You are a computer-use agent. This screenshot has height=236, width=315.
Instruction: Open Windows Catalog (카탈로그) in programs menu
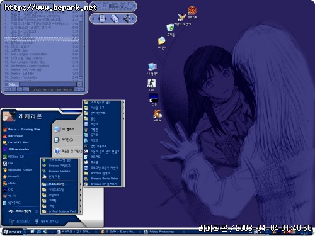coord(56,166)
